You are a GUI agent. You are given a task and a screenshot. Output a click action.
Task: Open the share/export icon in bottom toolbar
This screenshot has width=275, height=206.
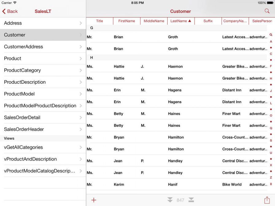point(267,200)
